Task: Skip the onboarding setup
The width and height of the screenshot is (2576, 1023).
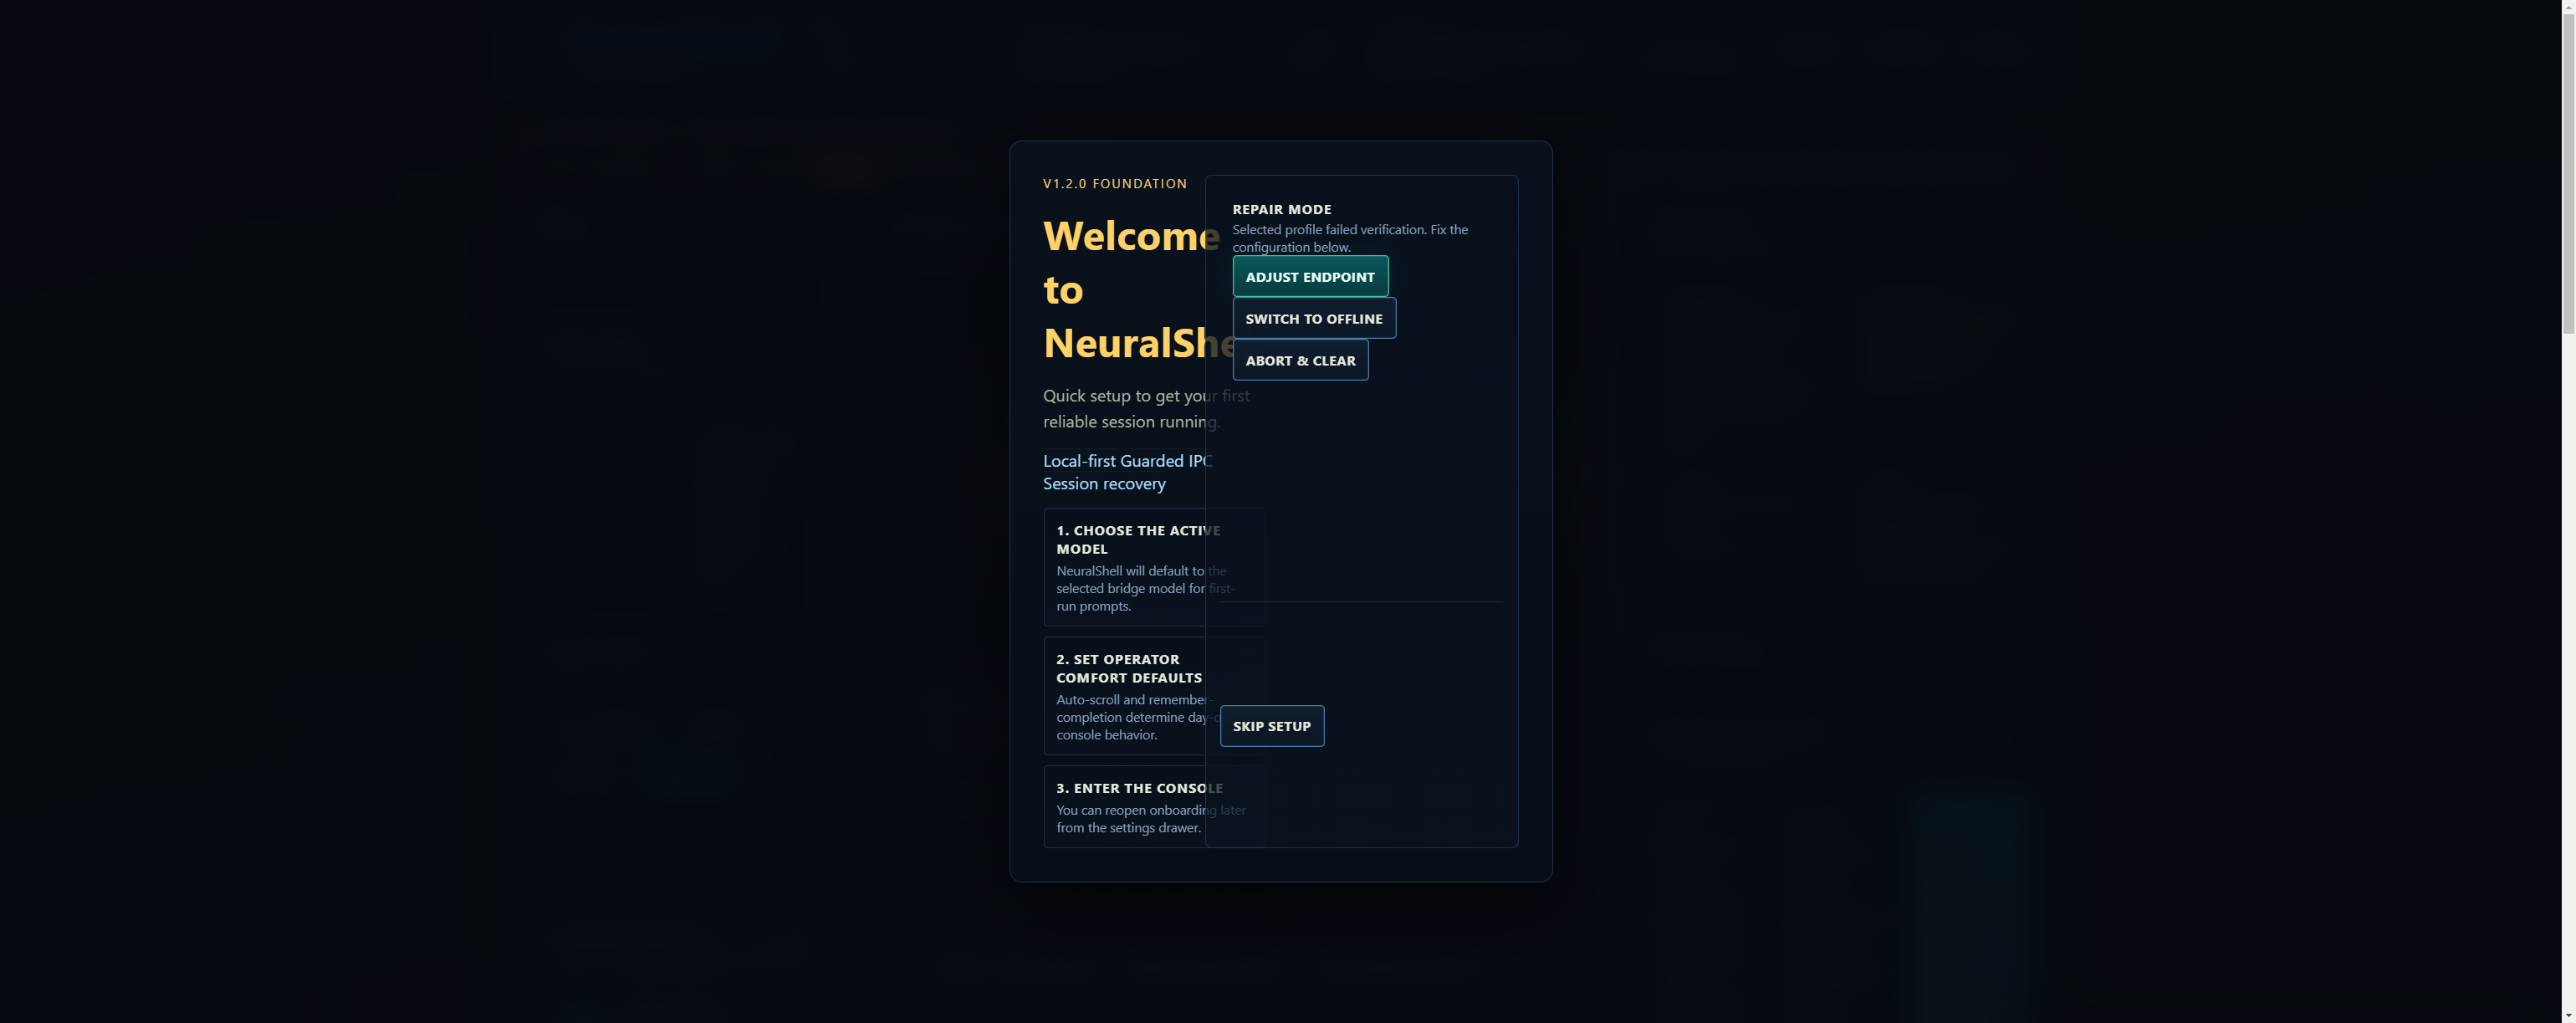Action: pyautogui.click(x=1272, y=726)
